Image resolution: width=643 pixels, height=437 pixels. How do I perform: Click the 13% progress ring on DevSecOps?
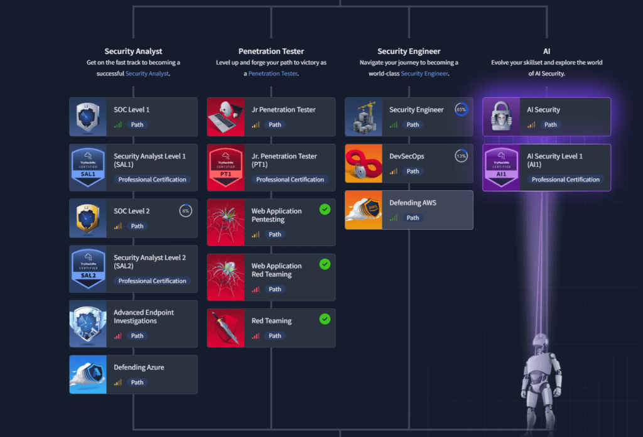(462, 156)
